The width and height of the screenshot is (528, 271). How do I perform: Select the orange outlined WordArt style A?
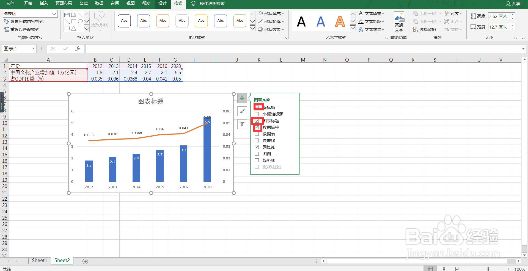(x=340, y=21)
